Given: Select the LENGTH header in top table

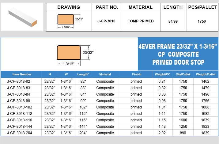Looking at the screenshot, I should [173, 7].
